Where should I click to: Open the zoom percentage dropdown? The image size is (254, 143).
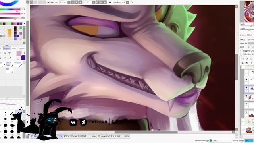(69, 2)
